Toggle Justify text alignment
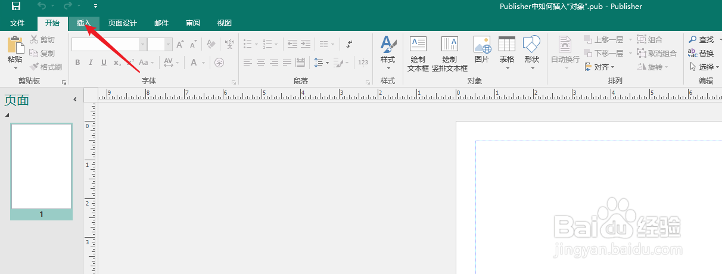 coord(287,63)
